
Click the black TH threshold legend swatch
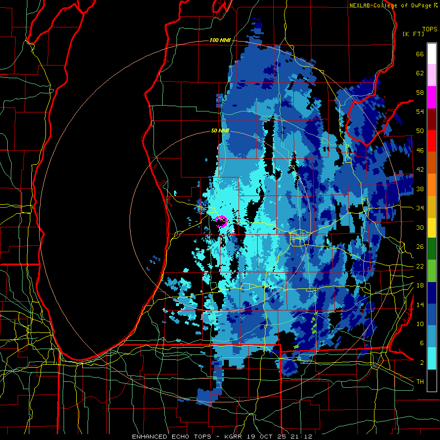432,380
